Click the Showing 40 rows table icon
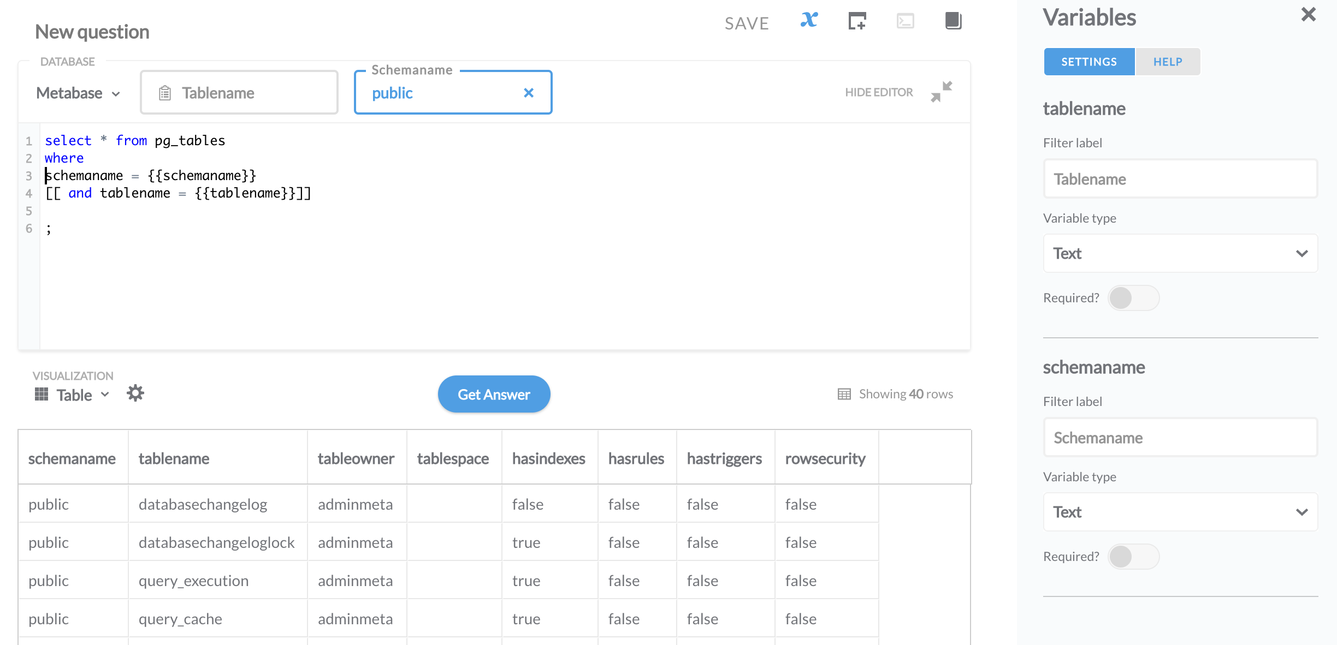The height and width of the screenshot is (645, 1337). [844, 394]
